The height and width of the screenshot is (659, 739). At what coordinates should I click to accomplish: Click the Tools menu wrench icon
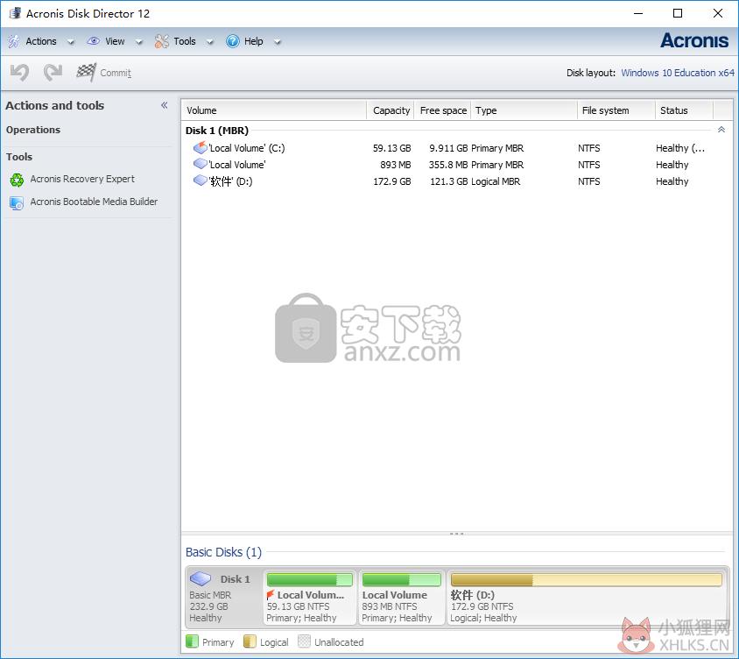(162, 41)
